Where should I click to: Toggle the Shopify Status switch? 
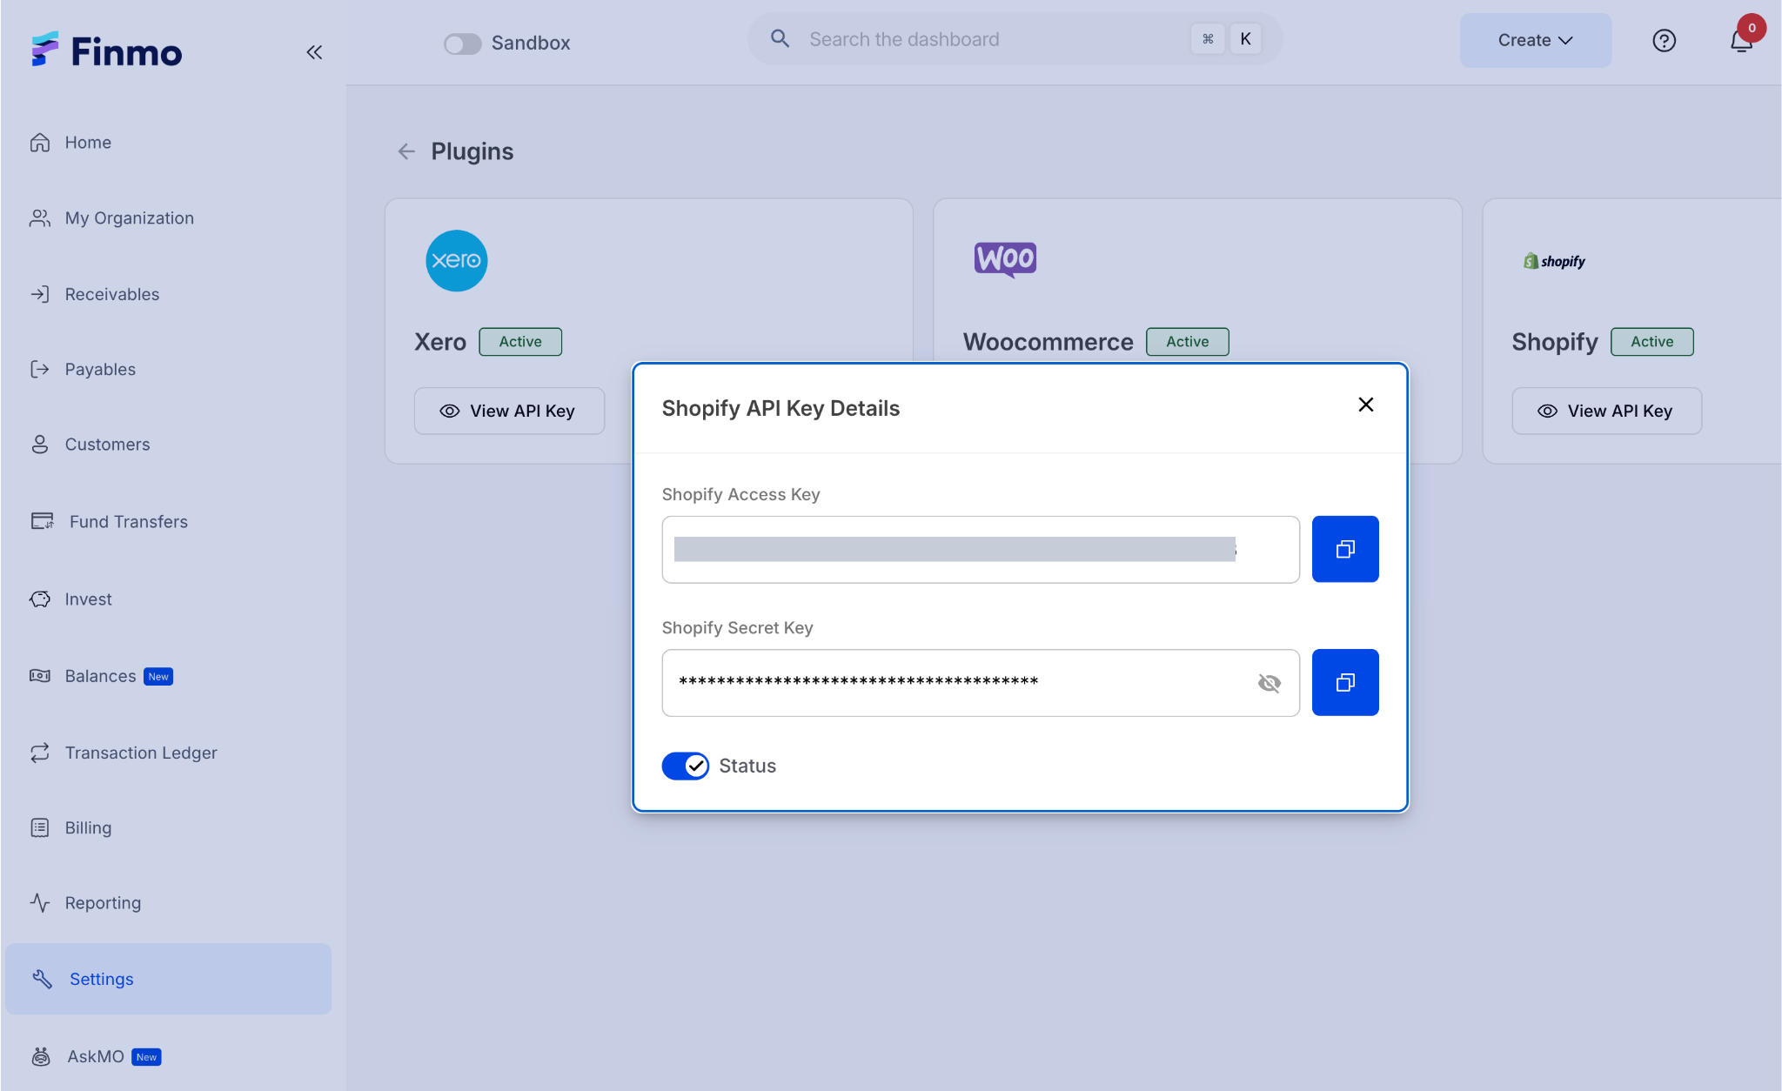click(x=685, y=766)
